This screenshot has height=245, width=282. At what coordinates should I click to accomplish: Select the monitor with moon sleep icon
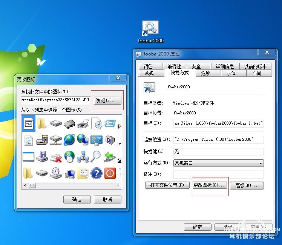pyautogui.click(x=110, y=140)
